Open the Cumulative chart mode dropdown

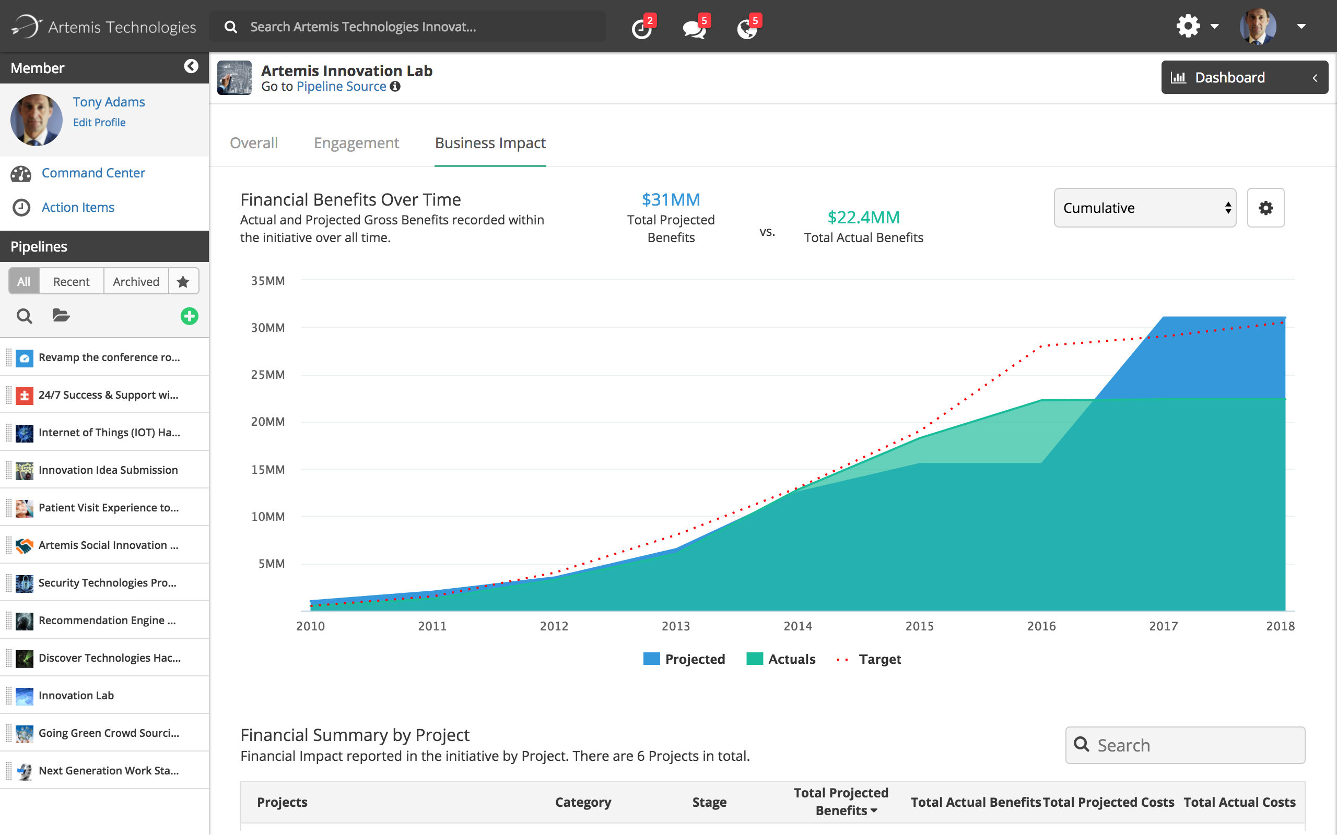point(1144,208)
